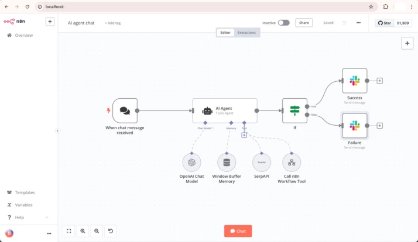Select the SerpAPI node
The width and height of the screenshot is (418, 242).
click(262, 163)
